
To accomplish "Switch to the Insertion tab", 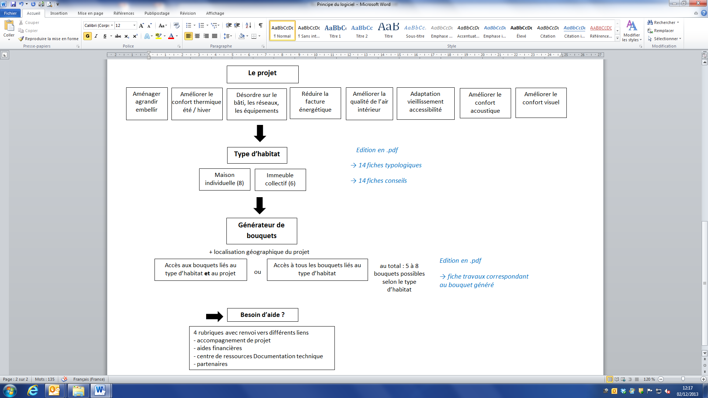I will [x=59, y=13].
